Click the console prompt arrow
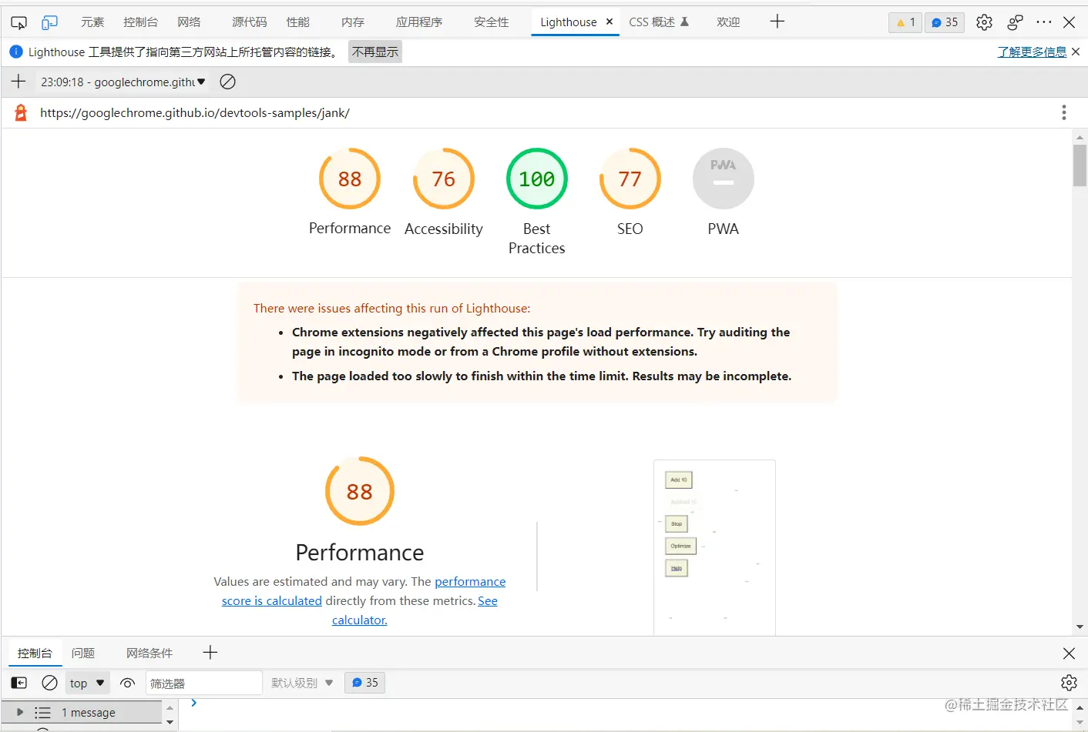Viewport: 1088px width, 732px height. pos(194,703)
